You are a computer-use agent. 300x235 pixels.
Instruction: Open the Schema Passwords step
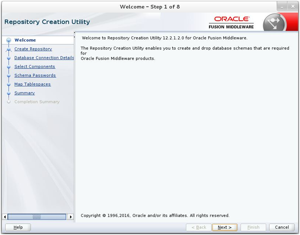35,75
